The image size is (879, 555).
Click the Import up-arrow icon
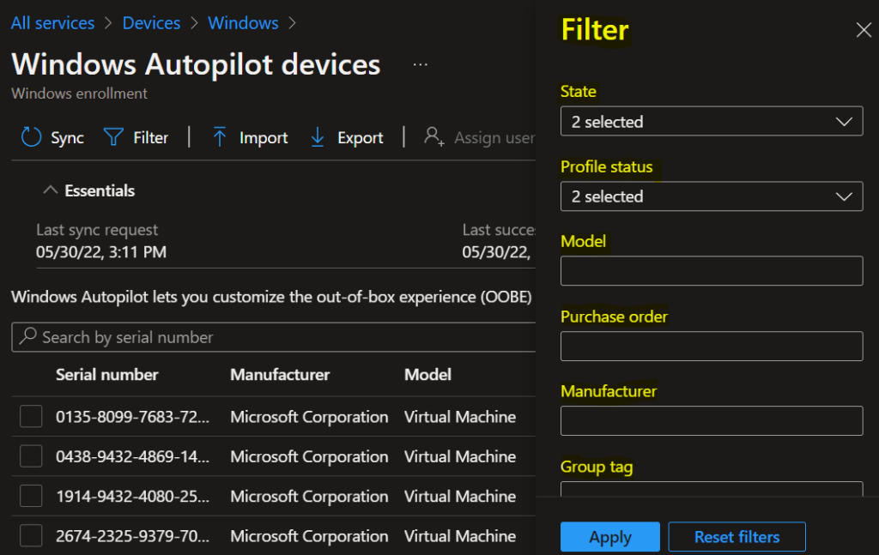219,137
